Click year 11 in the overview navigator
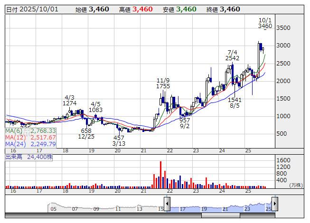Image resolution: width=310 pixels, height=223 pixels. pos(118,209)
